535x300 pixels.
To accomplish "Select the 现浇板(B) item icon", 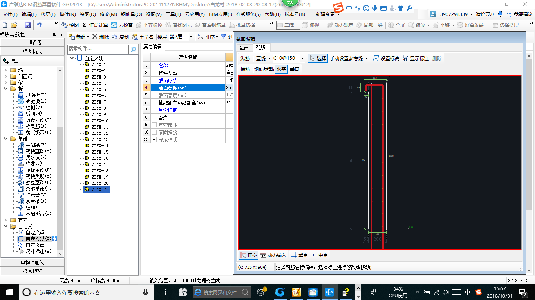I will (x=21, y=95).
